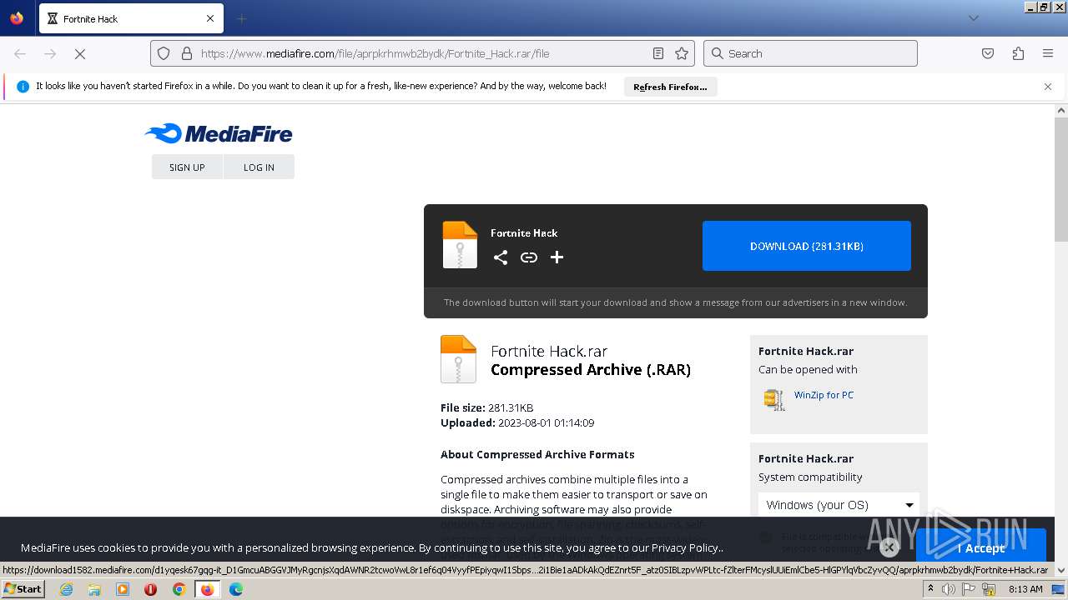Click the 'System compatibility' label
The height and width of the screenshot is (600, 1068).
[810, 477]
